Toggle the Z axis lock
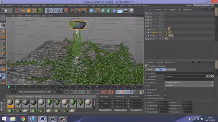 (x=59, y=11)
